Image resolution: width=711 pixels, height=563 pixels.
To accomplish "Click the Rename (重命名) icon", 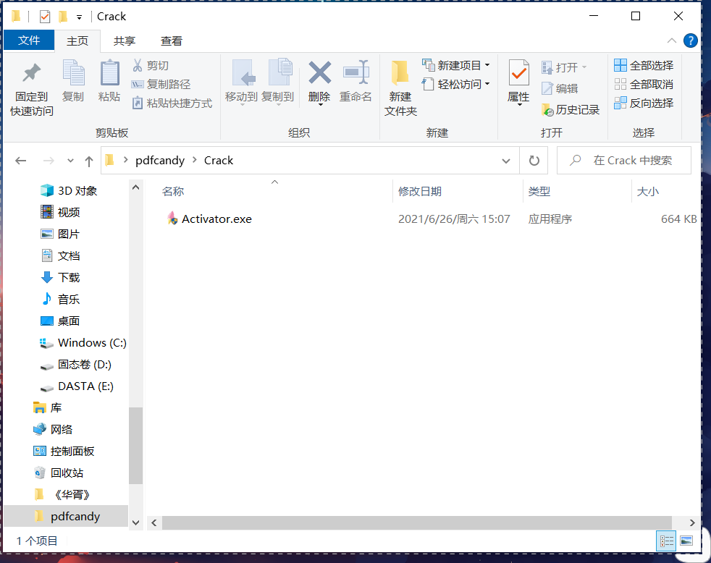I will pyautogui.click(x=356, y=72).
